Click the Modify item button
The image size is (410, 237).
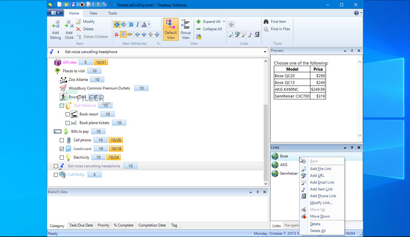click(x=85, y=22)
